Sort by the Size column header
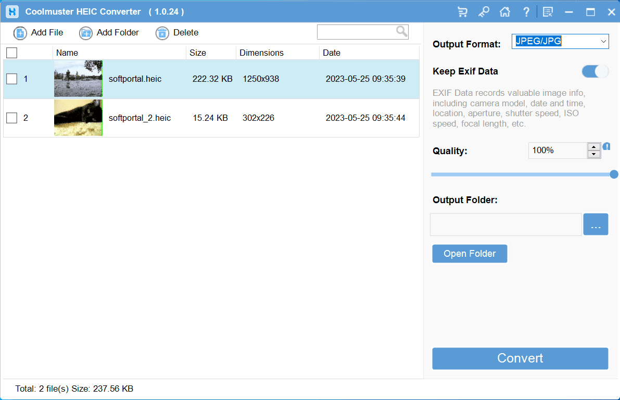Viewport: 620px width, 400px height. tap(211, 53)
